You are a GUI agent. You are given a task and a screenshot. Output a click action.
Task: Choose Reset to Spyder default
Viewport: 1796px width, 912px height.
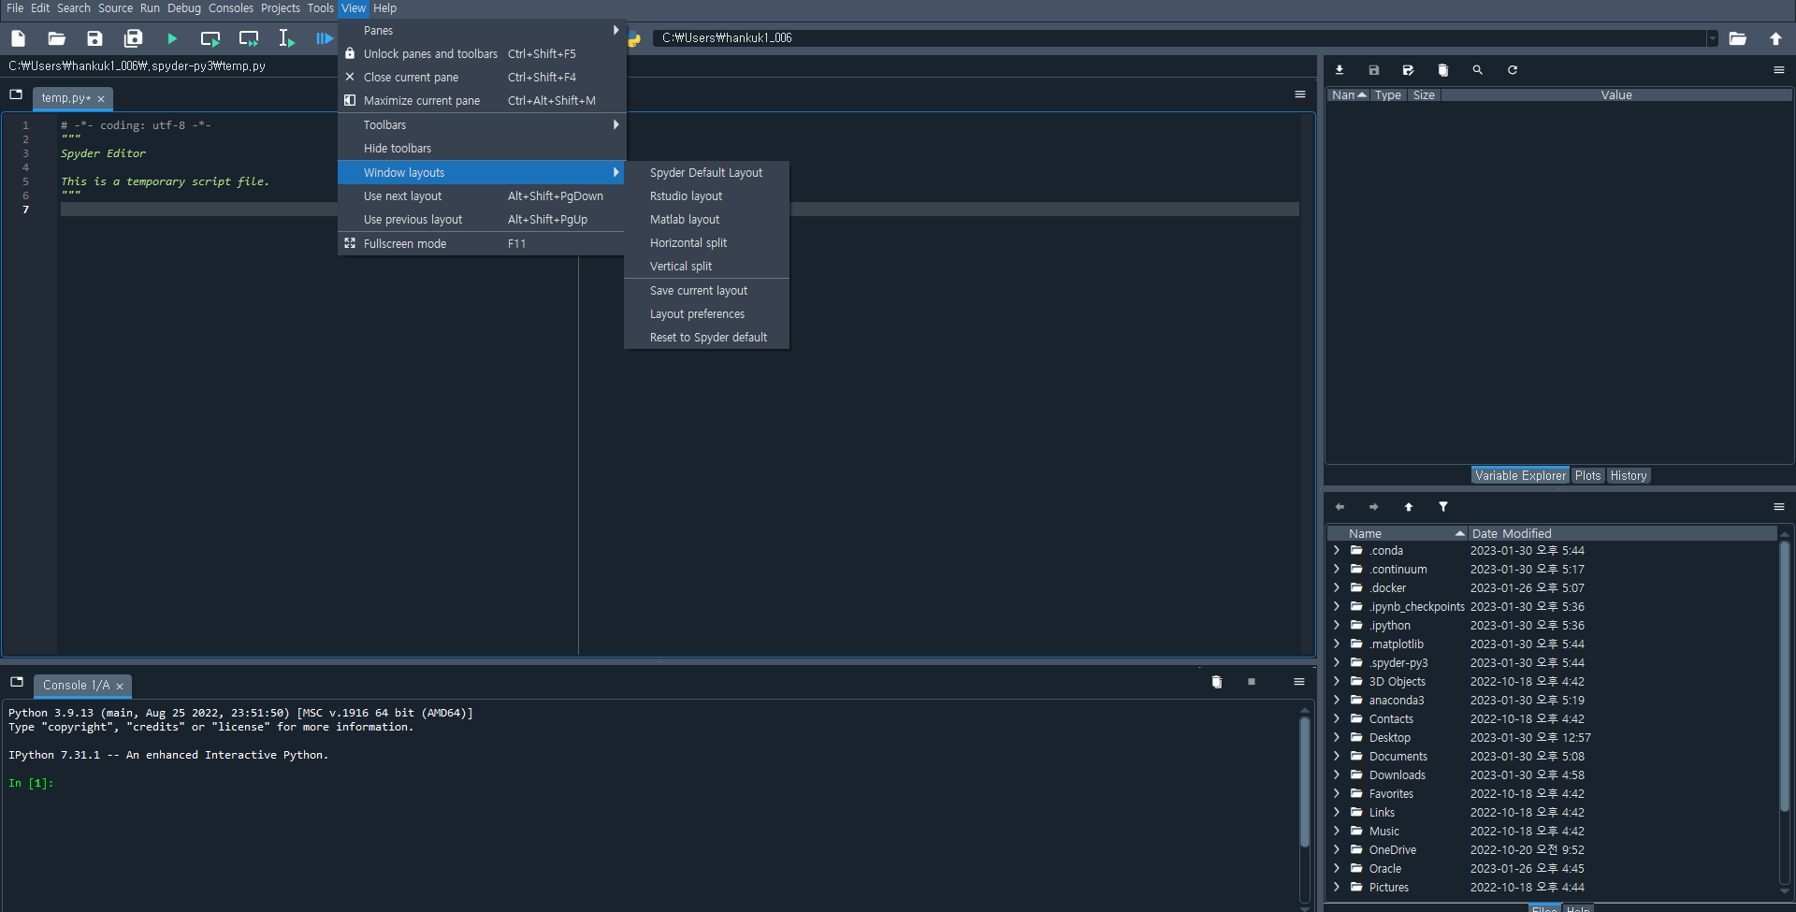(706, 338)
